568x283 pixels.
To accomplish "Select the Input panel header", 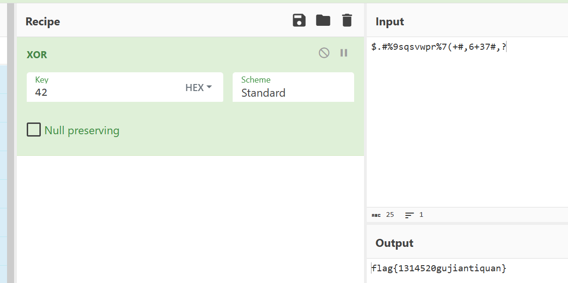I will tap(390, 22).
